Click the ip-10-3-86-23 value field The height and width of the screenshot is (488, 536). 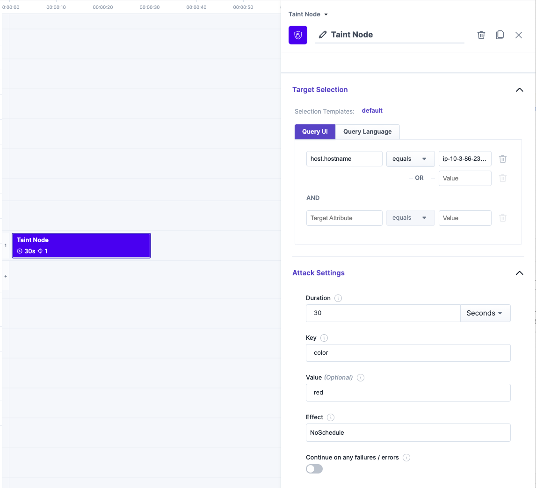point(465,159)
